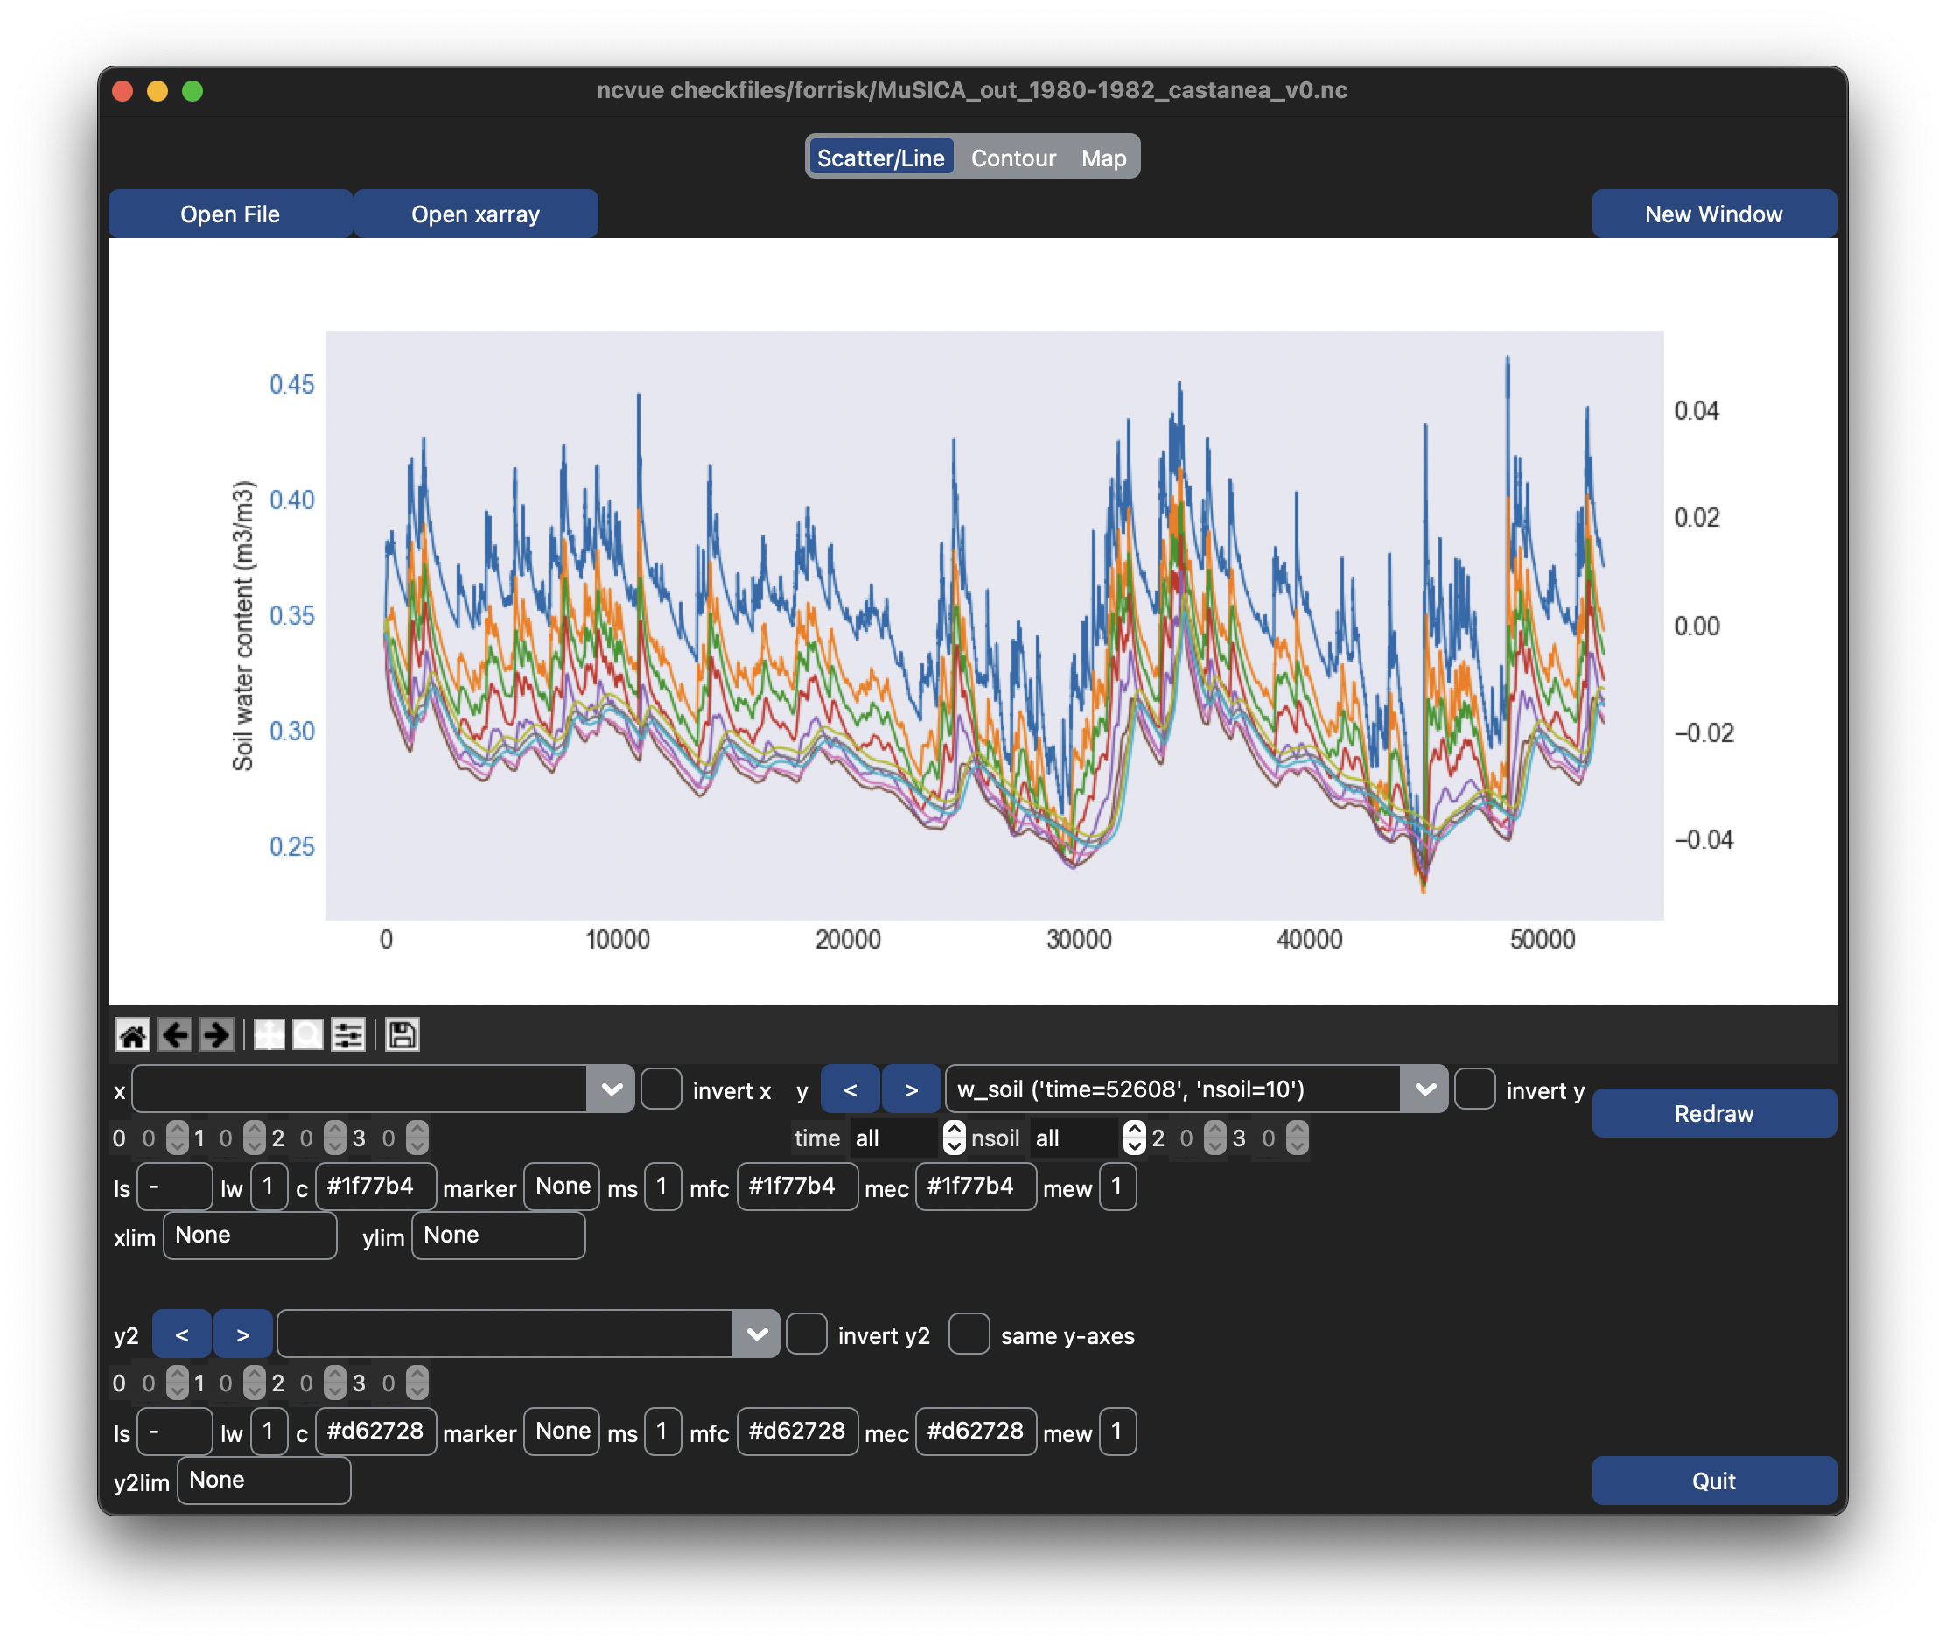Switch to the Contour tab
The image size is (1946, 1645).
(1012, 157)
